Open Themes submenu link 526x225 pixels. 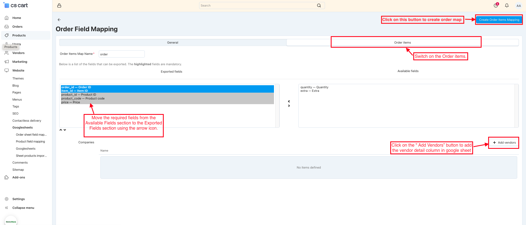tap(18, 78)
